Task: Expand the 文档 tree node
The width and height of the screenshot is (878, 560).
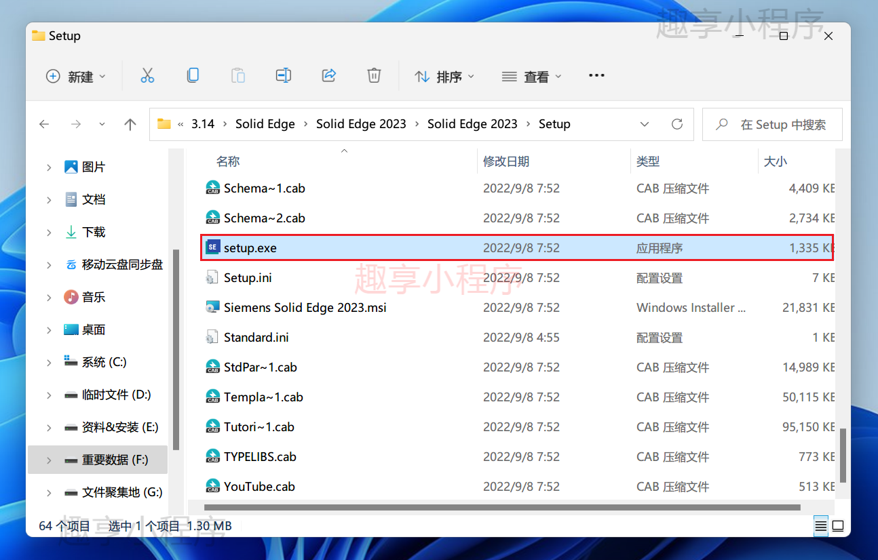Action: (49, 199)
